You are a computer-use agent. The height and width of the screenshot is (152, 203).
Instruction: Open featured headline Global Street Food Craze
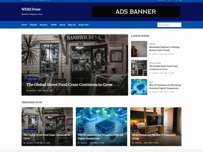click(69, 85)
